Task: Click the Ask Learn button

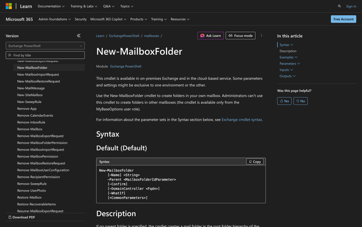Action: point(211,36)
